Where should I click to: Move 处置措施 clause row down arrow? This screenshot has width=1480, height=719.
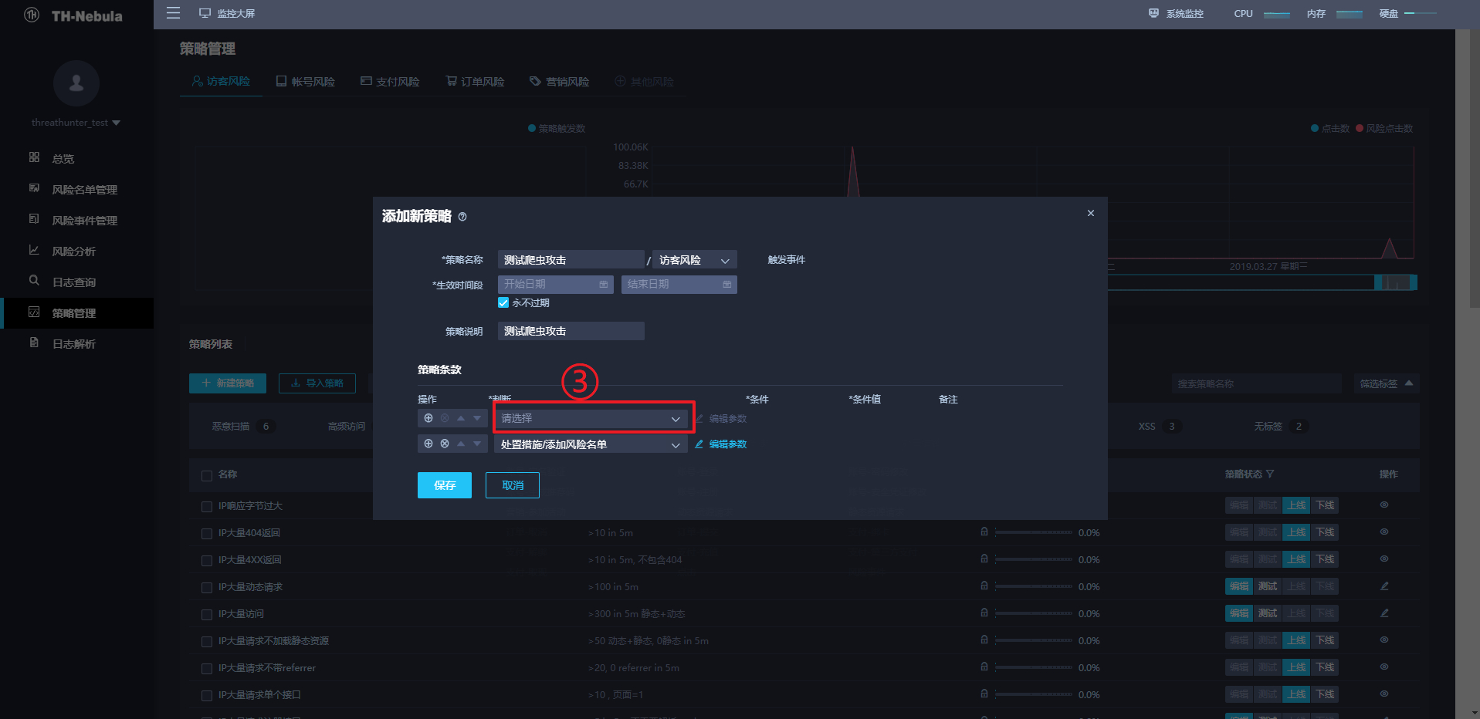click(477, 444)
